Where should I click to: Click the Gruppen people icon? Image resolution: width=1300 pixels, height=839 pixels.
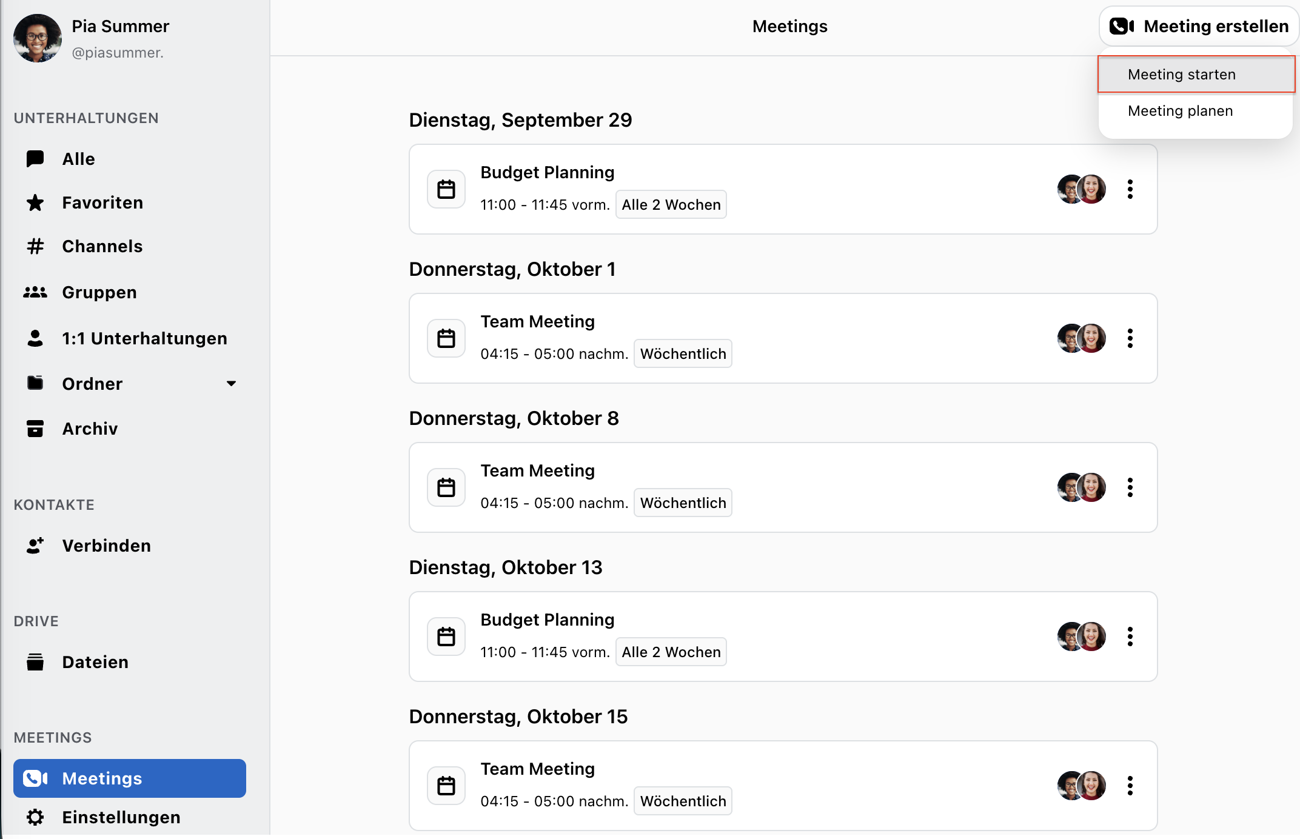[35, 292]
